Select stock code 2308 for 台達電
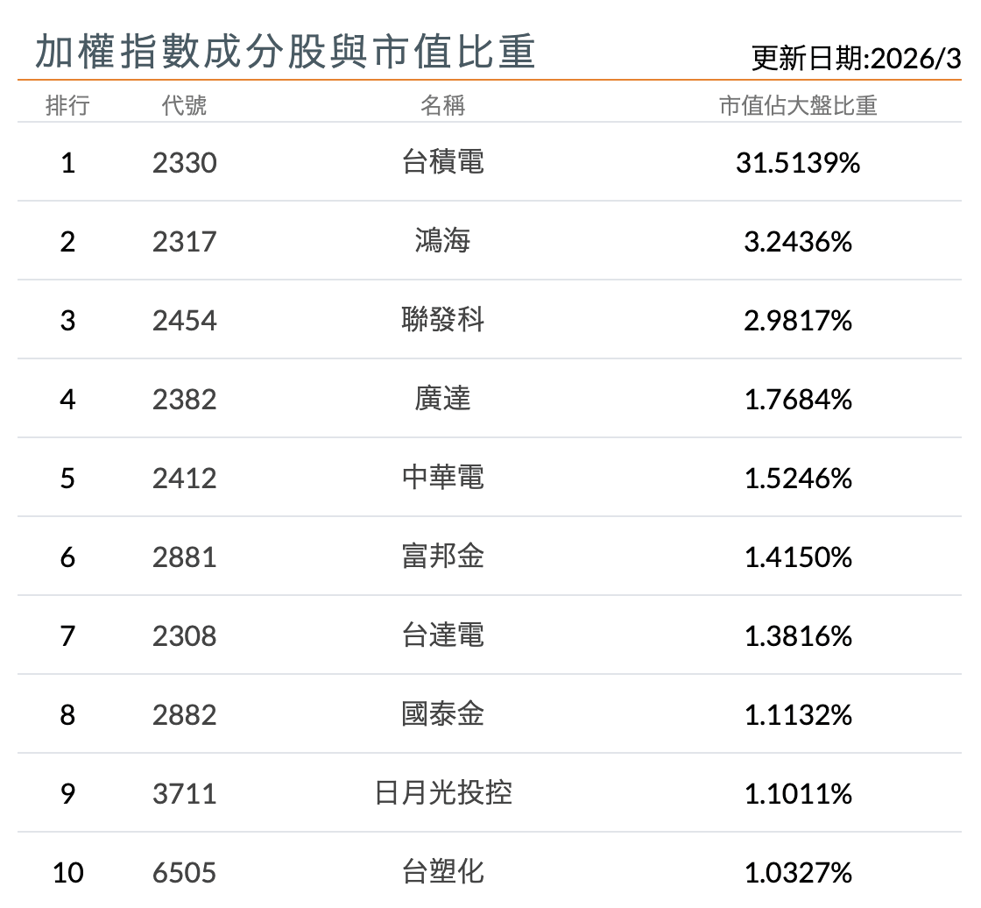The image size is (981, 908). click(185, 635)
